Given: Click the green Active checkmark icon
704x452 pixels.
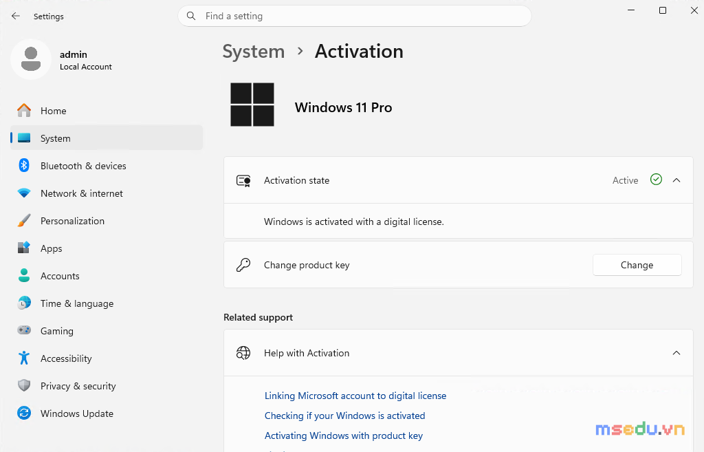Looking at the screenshot, I should click(656, 180).
